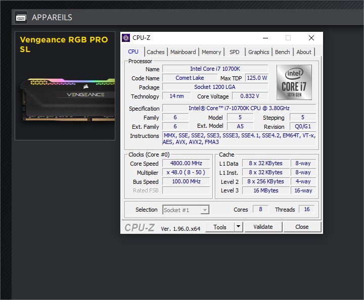This screenshot has height=300, width=364.
Task: Open the Tools dropdown arrow
Action: pos(239,227)
